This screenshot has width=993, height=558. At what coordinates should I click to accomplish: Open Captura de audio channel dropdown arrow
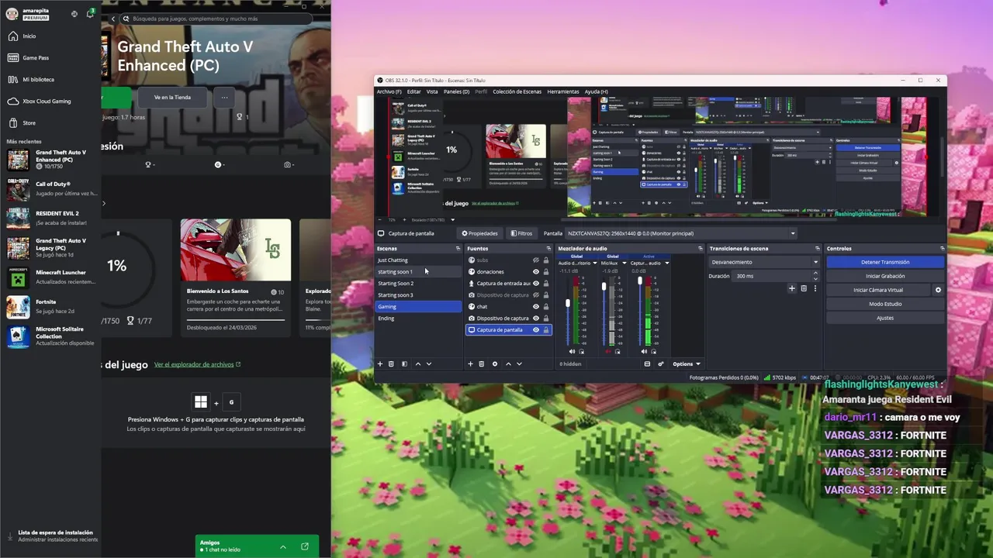coord(667,263)
